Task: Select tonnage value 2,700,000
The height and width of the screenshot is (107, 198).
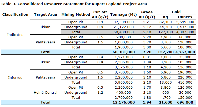Action: 124,98
